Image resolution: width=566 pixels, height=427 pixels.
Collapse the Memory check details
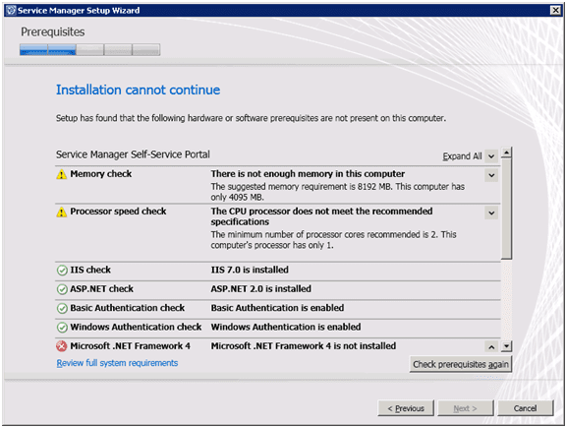coord(491,175)
